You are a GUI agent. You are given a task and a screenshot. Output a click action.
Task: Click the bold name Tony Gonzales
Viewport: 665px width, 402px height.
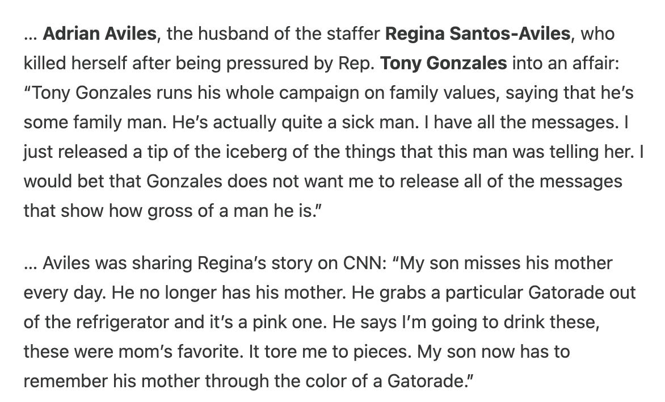(444, 63)
